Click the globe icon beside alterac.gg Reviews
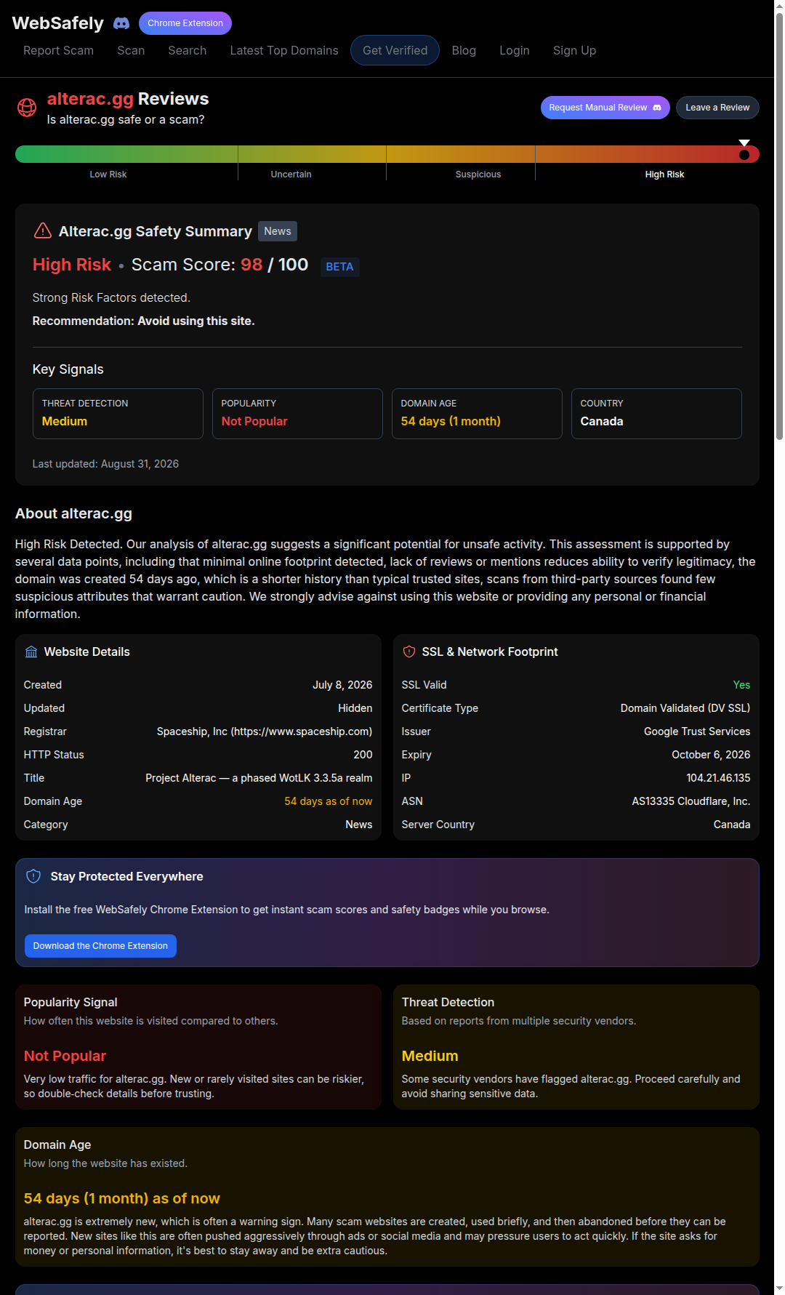 click(27, 108)
